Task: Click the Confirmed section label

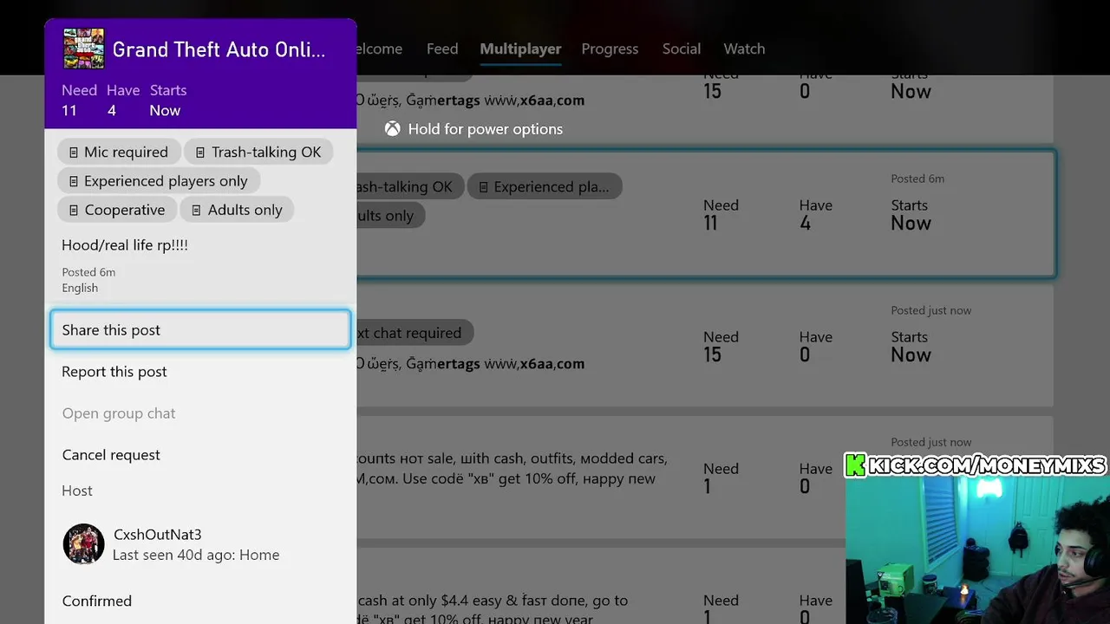Action: [97, 601]
